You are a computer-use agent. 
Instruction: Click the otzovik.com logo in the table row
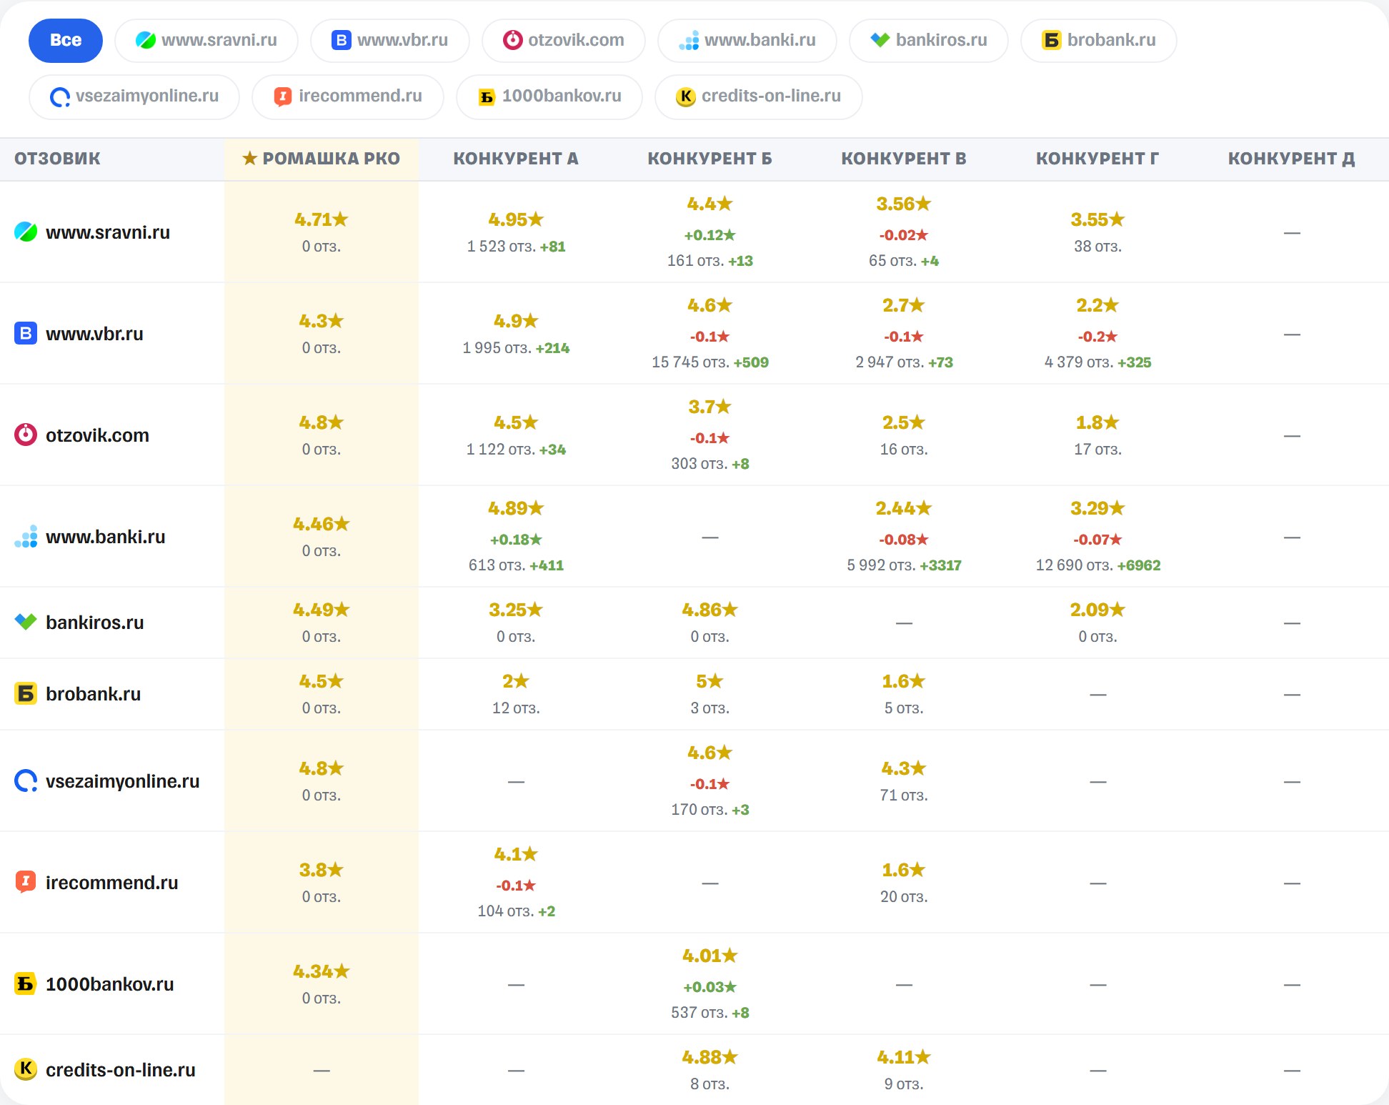pos(26,435)
